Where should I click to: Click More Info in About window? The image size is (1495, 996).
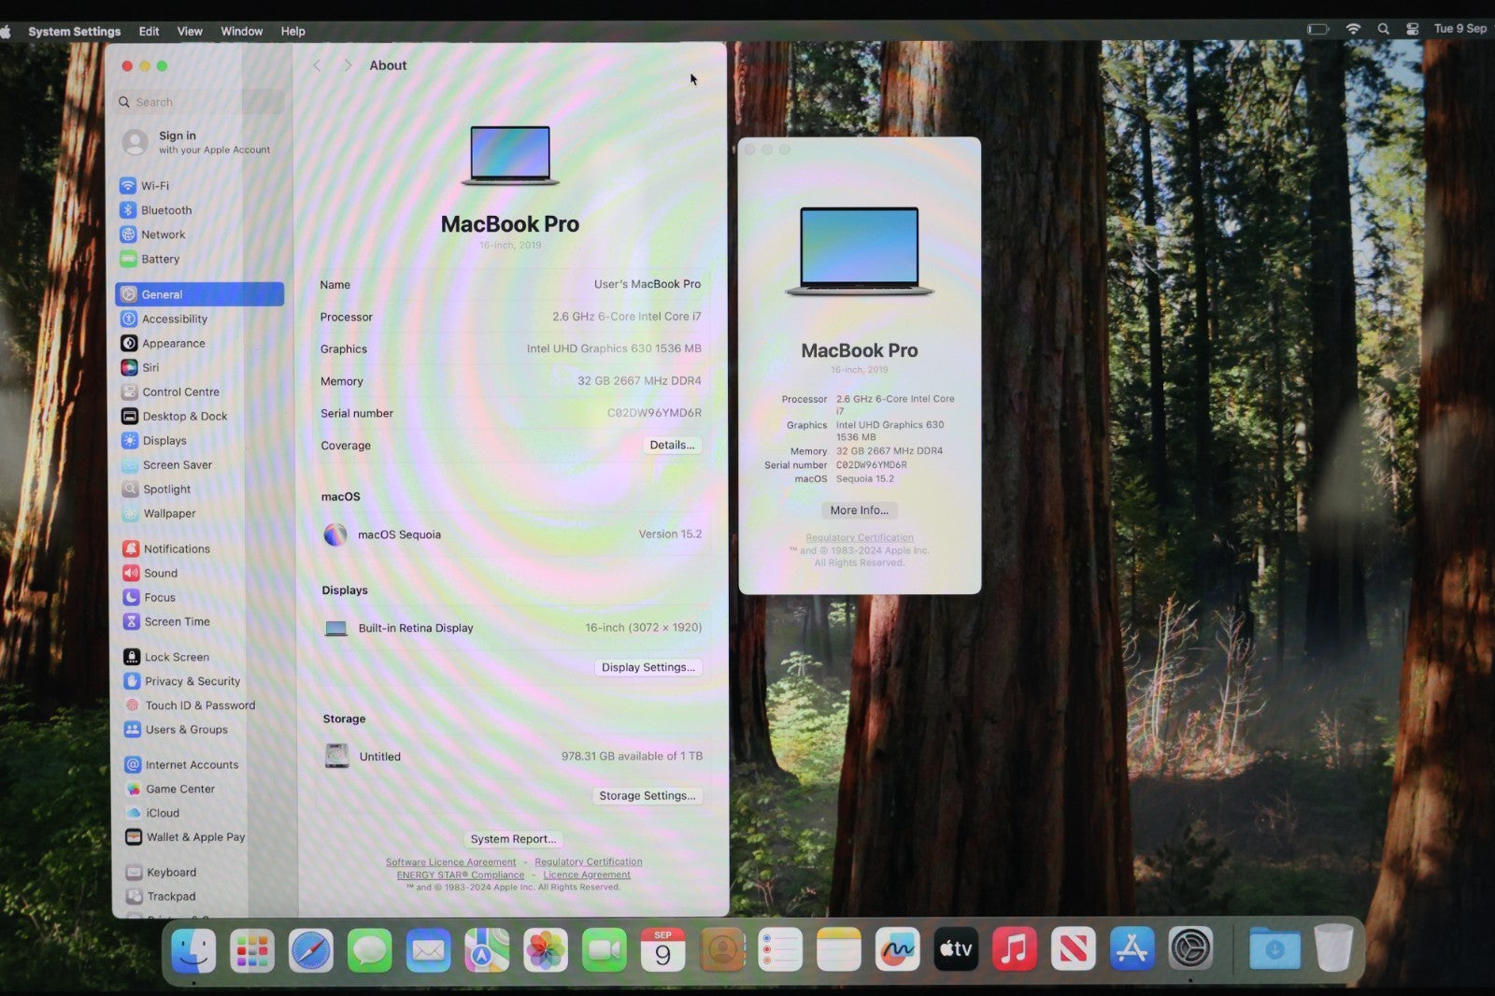(x=859, y=510)
